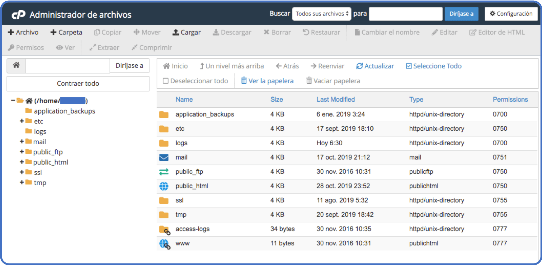542x265 pixels.
Task: Select application_backups in the folder tree
Action: (x=64, y=111)
